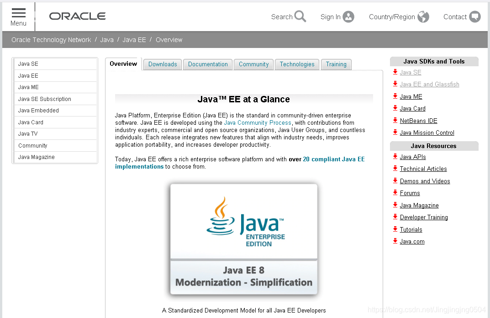Select the Training tab
The height and width of the screenshot is (318, 490).
[336, 64]
